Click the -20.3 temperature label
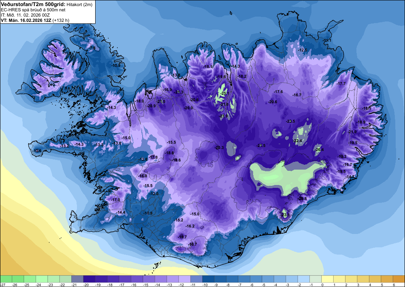Screen dimensions: 405x287 (219, 148)
